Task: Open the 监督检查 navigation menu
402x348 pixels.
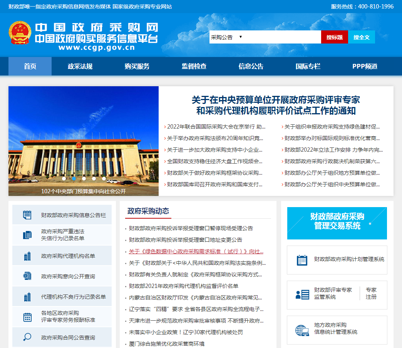Action: click(x=194, y=66)
